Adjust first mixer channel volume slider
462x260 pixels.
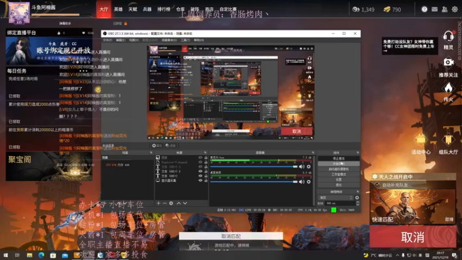tap(254, 166)
